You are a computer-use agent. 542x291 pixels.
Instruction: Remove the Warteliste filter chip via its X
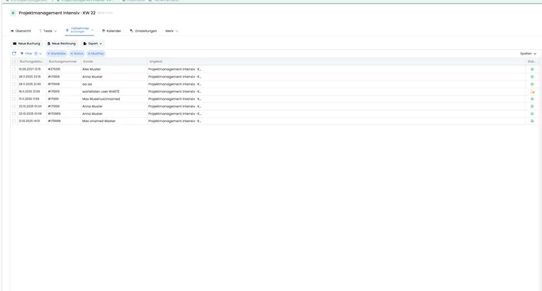pyautogui.click(x=48, y=53)
